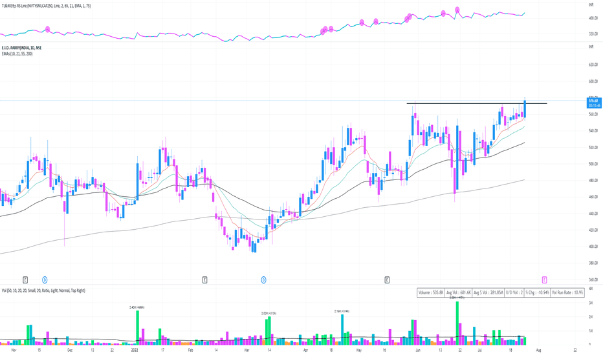Click the 'Feb' date axis label
This screenshot has height=355, width=603.
(190, 350)
